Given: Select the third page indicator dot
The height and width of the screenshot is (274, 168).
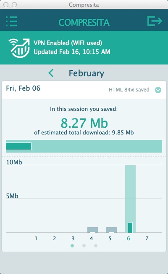Looking at the screenshot, I should pyautogui.click(x=96, y=246).
